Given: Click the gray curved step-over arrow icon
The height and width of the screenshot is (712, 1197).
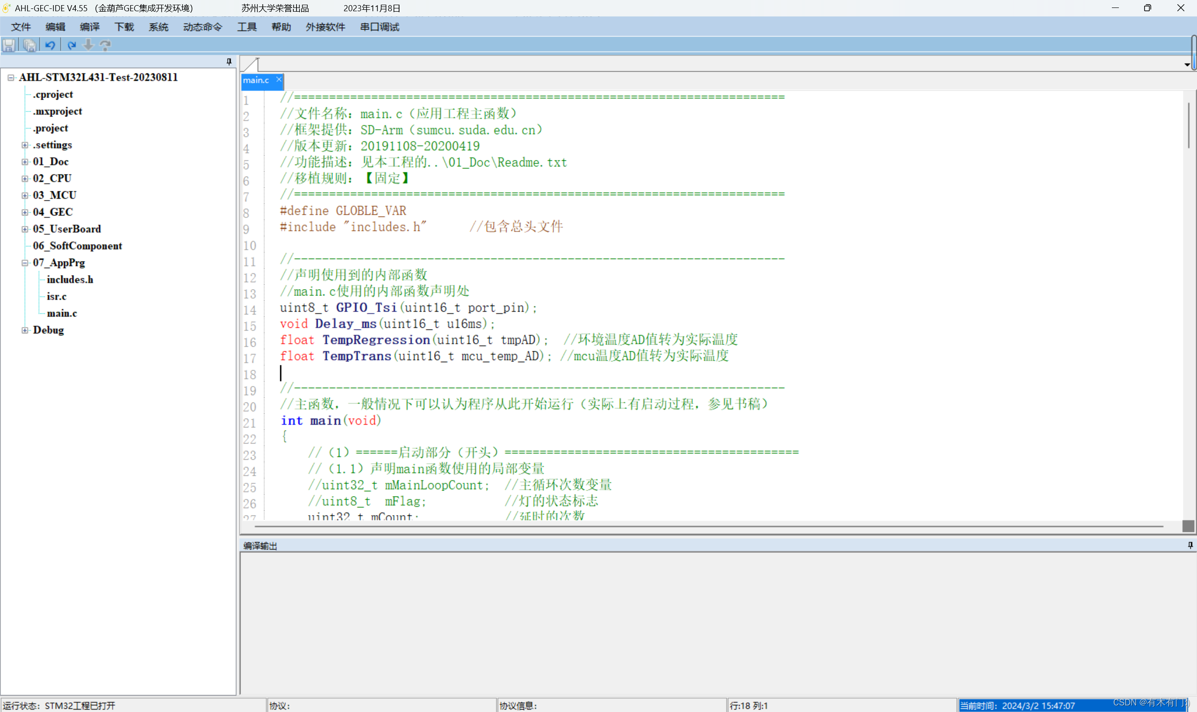Looking at the screenshot, I should pyautogui.click(x=106, y=45).
